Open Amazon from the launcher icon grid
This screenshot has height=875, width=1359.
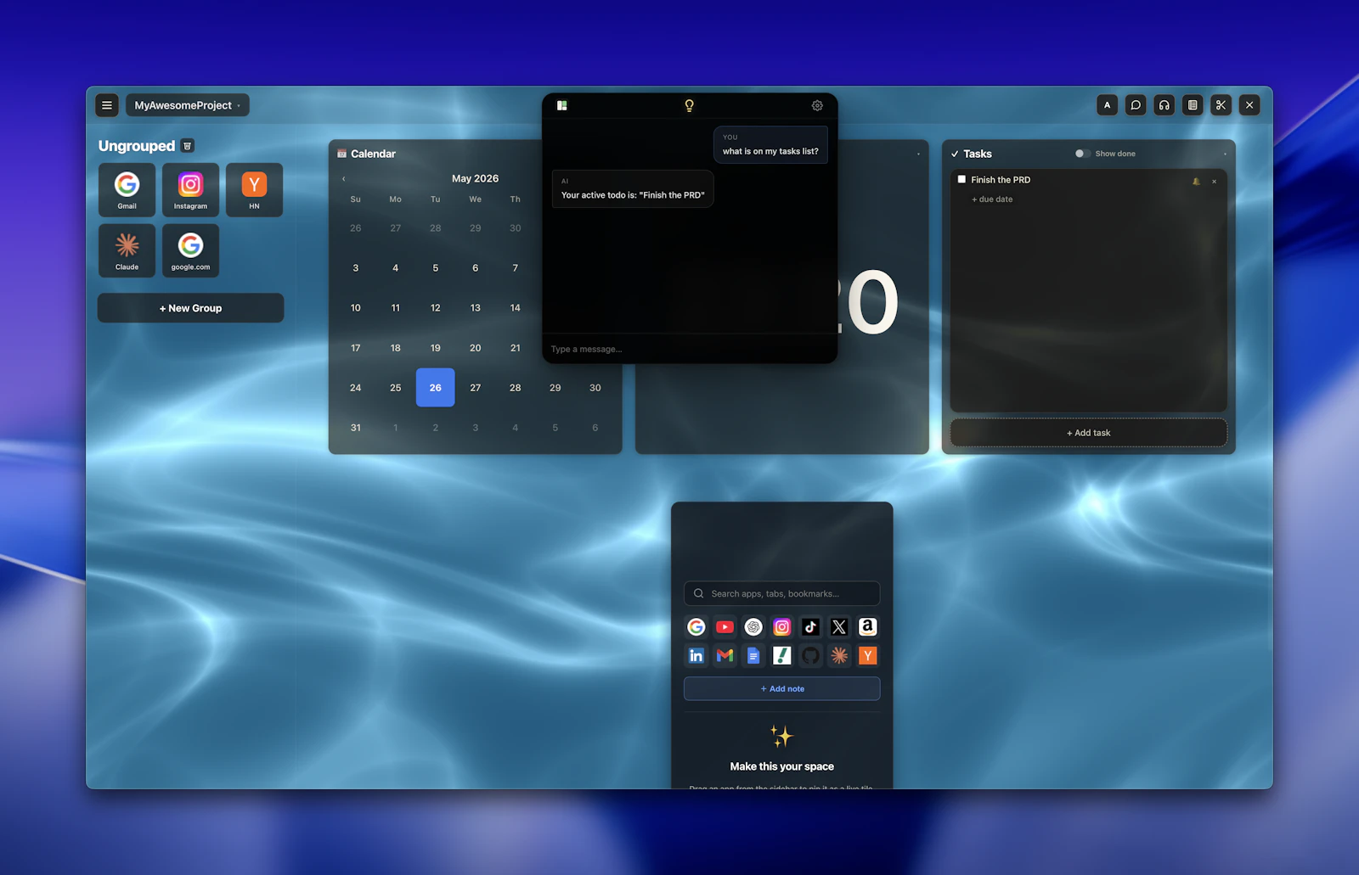[x=867, y=627]
